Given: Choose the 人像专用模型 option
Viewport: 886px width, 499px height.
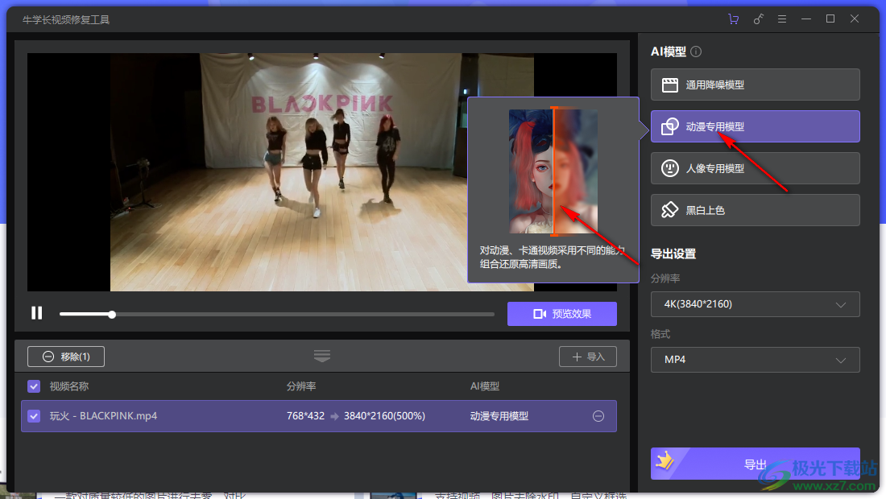Looking at the screenshot, I should [755, 168].
